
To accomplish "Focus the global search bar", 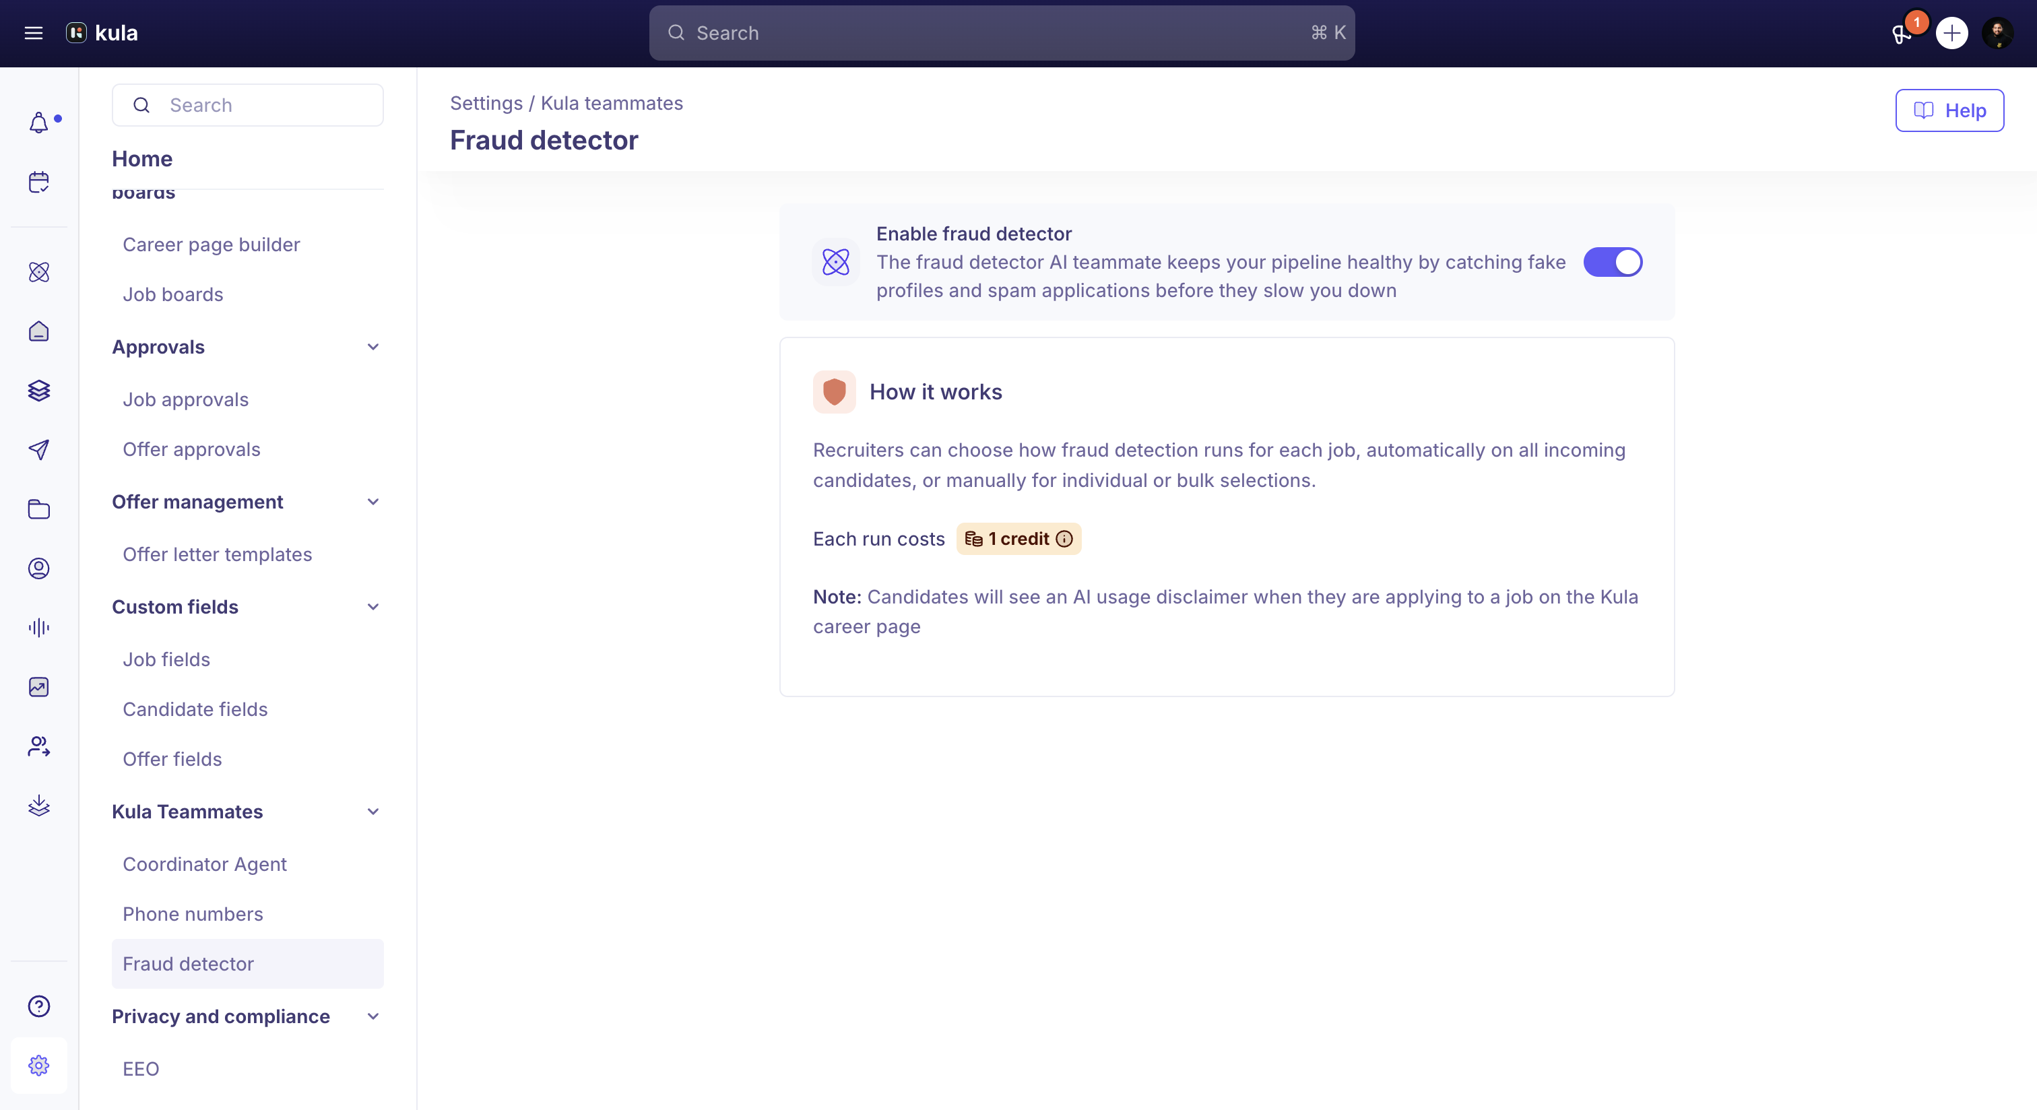I will pyautogui.click(x=1002, y=33).
